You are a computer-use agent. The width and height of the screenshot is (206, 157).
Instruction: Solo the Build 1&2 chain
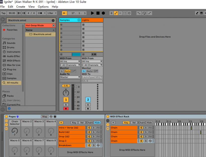click(94, 132)
